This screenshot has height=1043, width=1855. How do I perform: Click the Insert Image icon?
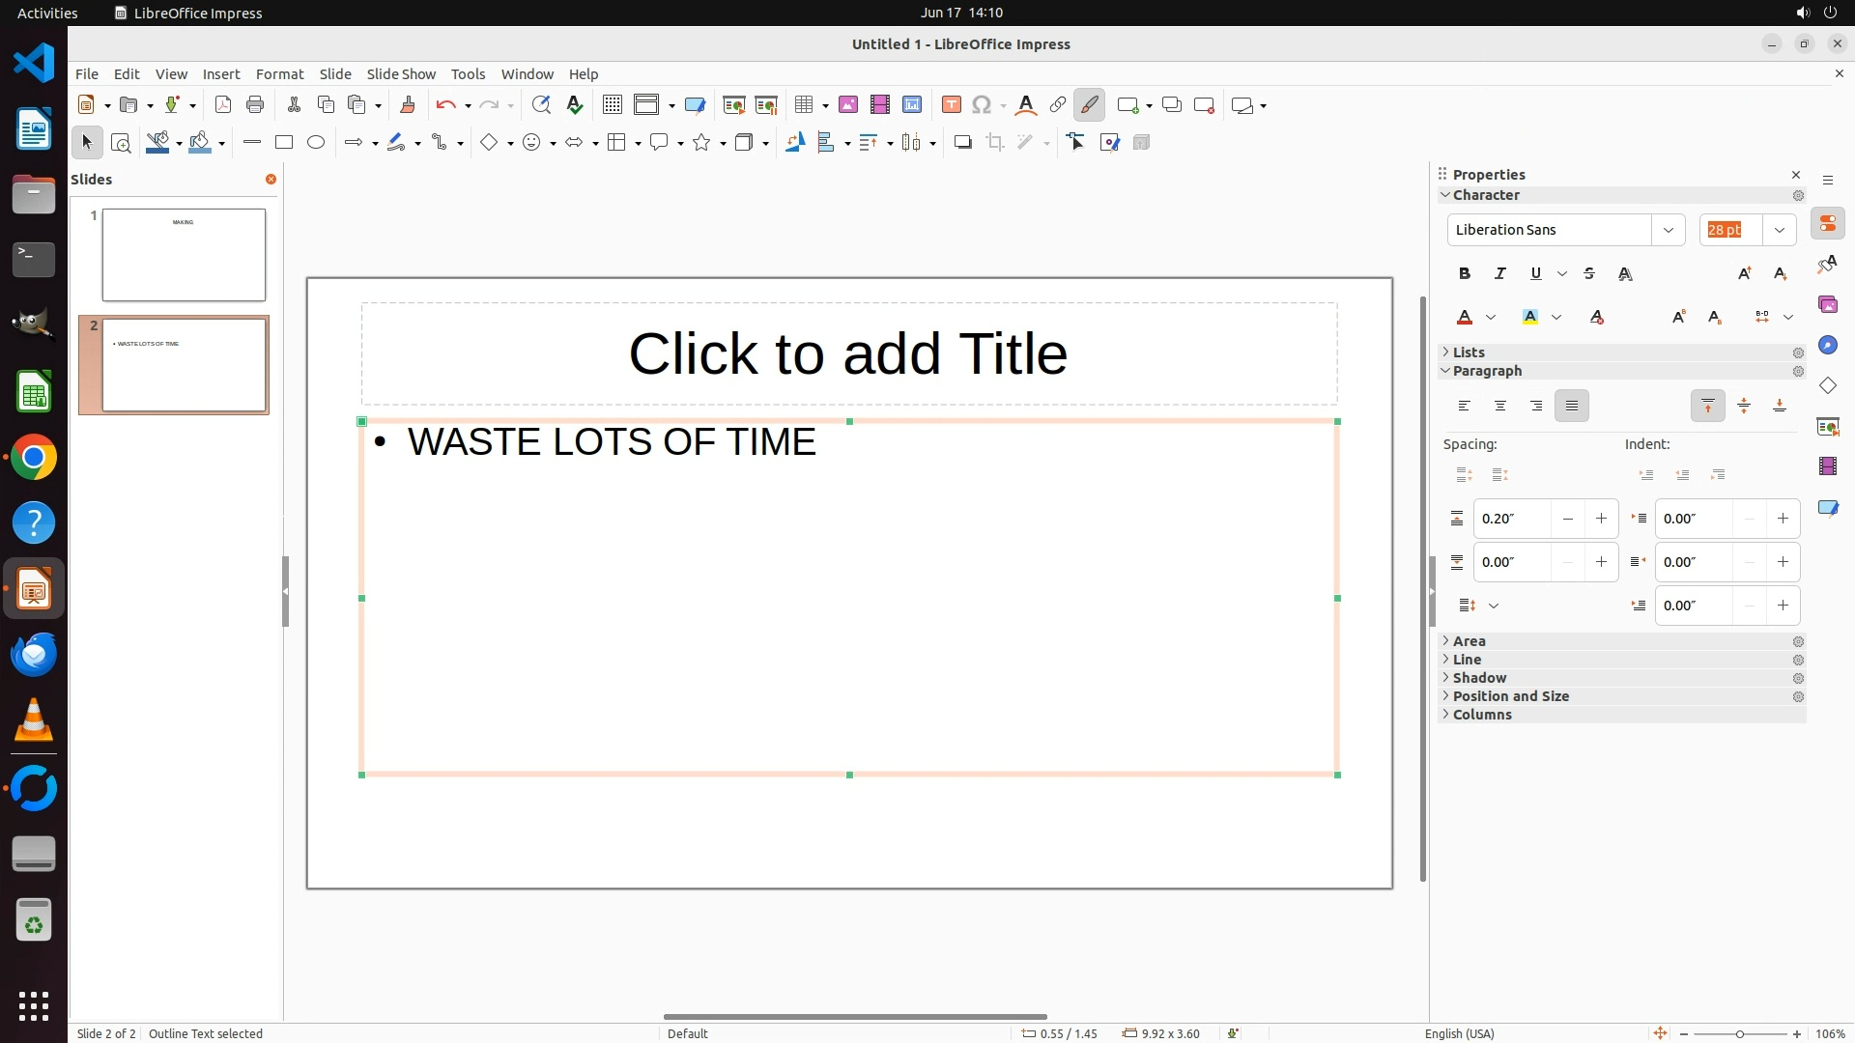pyautogui.click(x=848, y=105)
